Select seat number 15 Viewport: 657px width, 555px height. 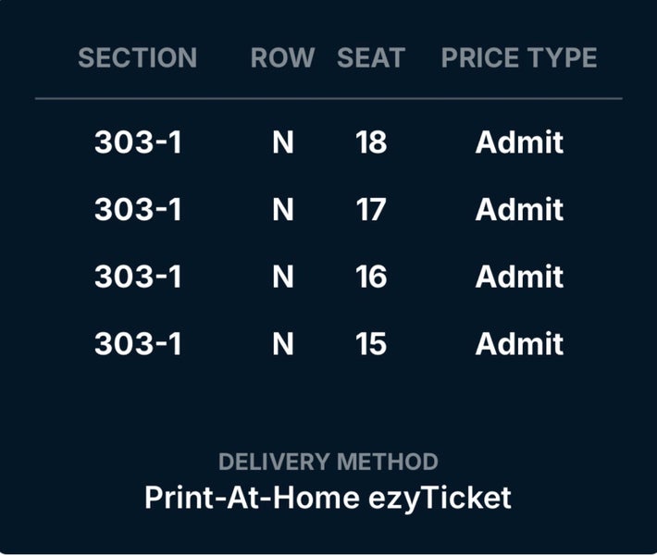coord(370,344)
